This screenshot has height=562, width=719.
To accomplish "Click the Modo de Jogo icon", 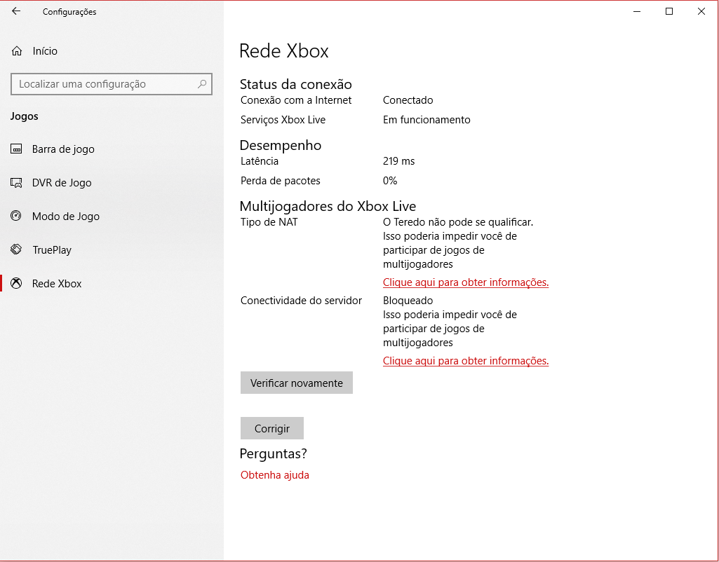I will click(x=16, y=216).
